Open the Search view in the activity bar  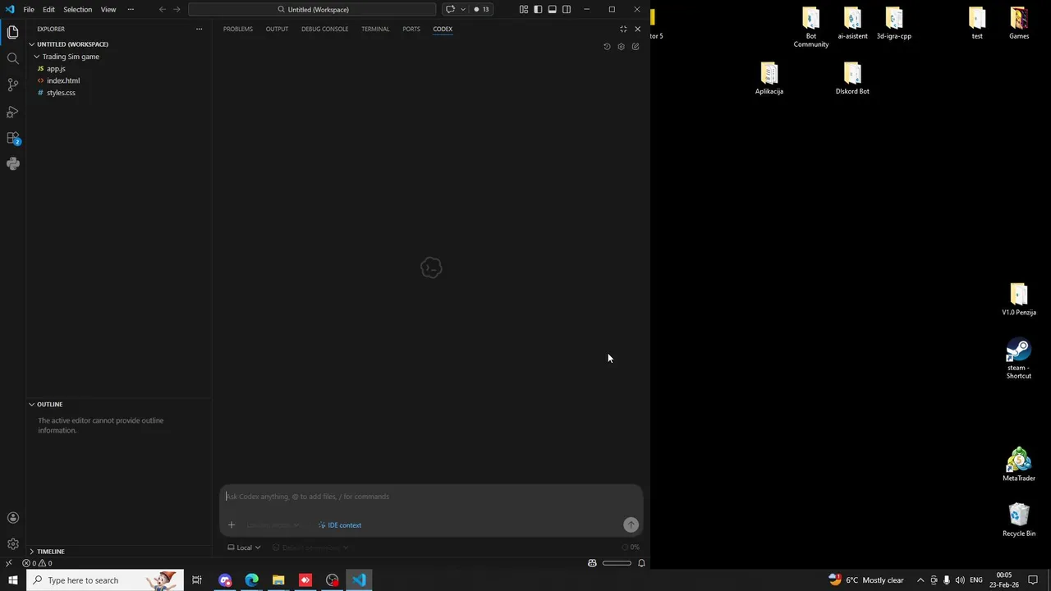tap(12, 58)
